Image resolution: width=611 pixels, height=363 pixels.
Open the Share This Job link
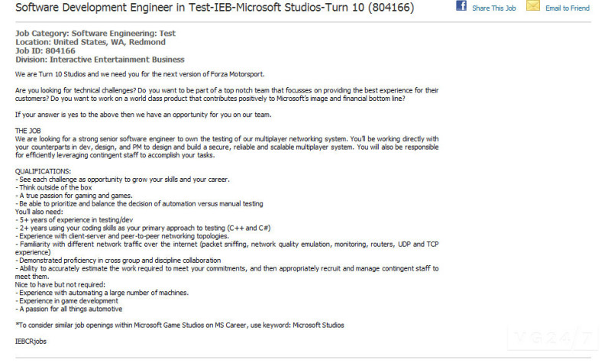[x=493, y=8]
